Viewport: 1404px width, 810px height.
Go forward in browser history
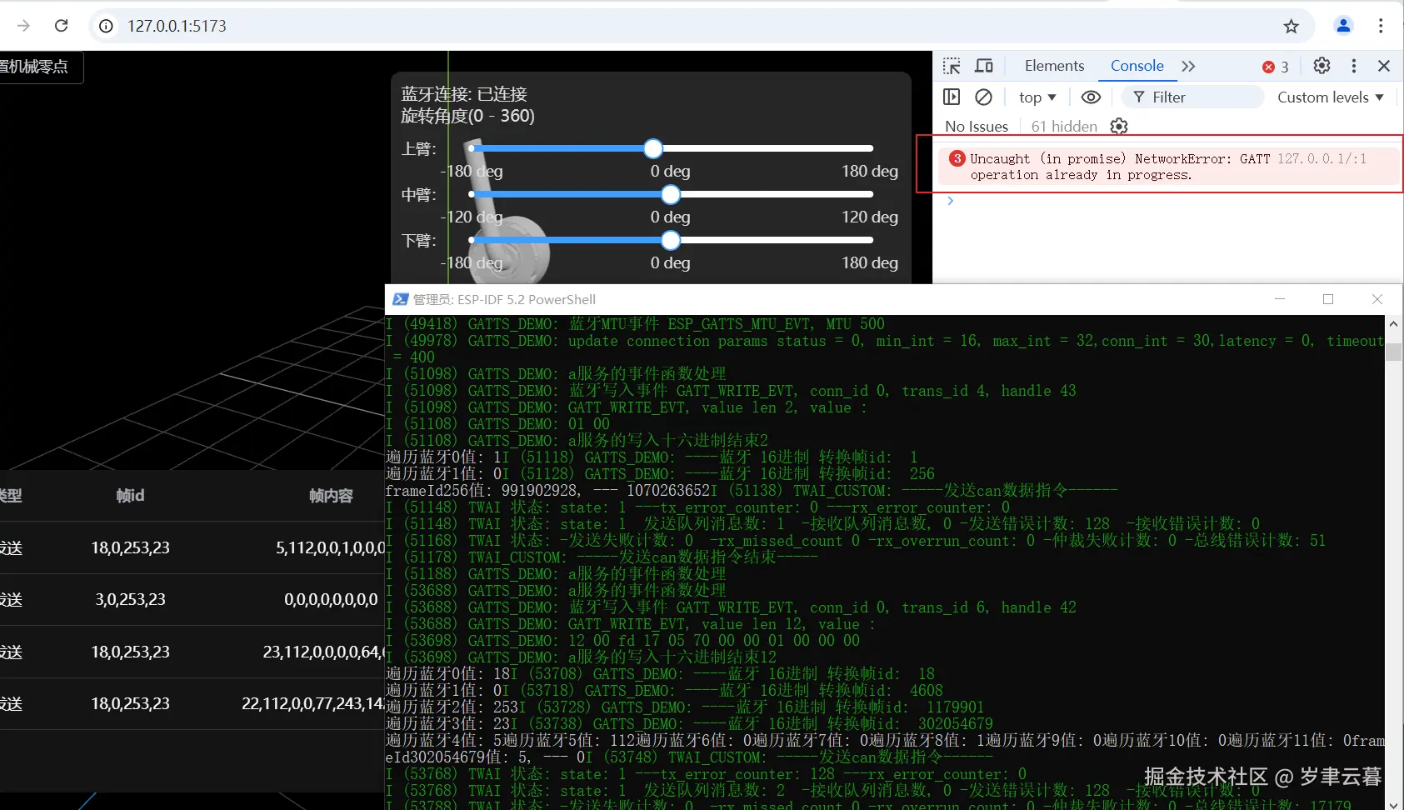pyautogui.click(x=23, y=26)
